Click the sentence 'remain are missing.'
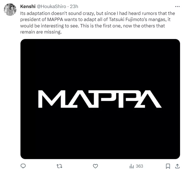The image size is (185, 169). tap(41, 32)
